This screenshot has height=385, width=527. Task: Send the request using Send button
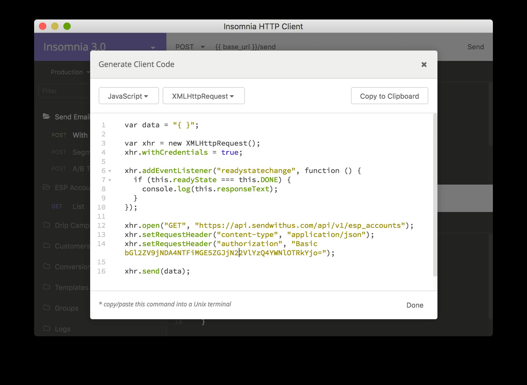[476, 47]
